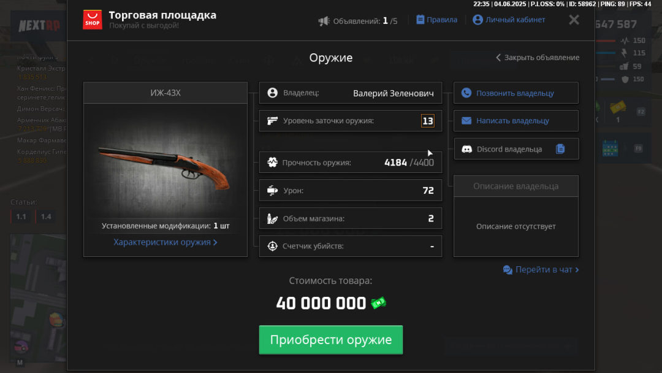The width and height of the screenshot is (662, 373).
Task: Click the green cash icon beside the price
Action: (378, 303)
